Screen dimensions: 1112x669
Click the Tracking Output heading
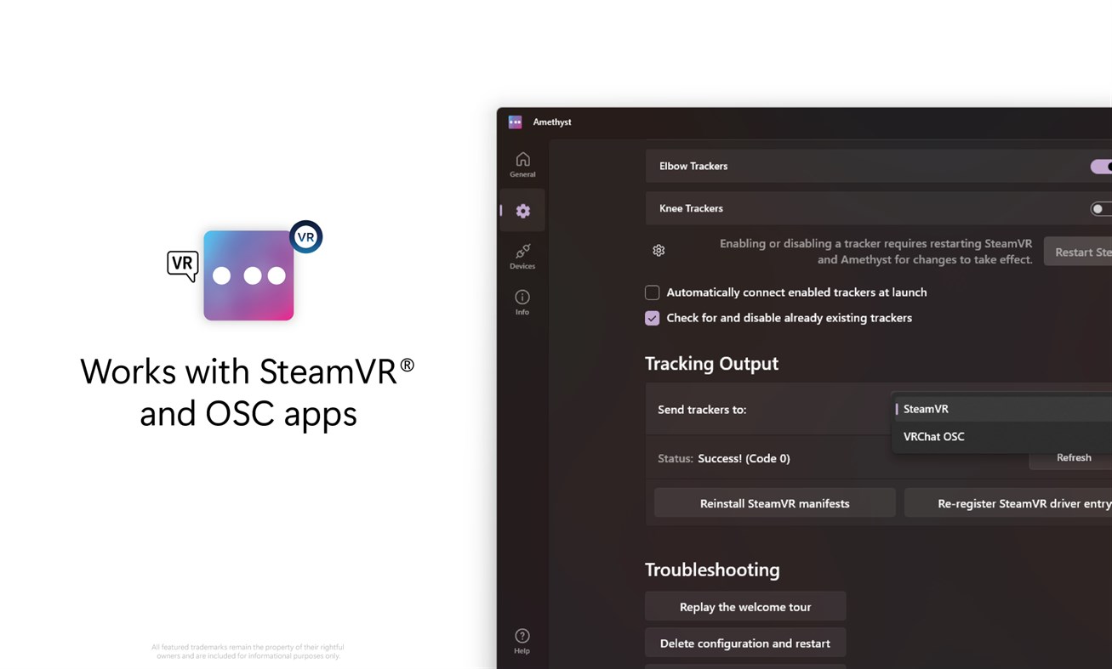(x=711, y=364)
